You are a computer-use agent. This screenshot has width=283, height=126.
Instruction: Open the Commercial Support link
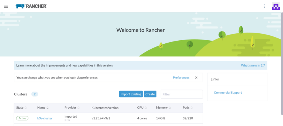[228, 93]
